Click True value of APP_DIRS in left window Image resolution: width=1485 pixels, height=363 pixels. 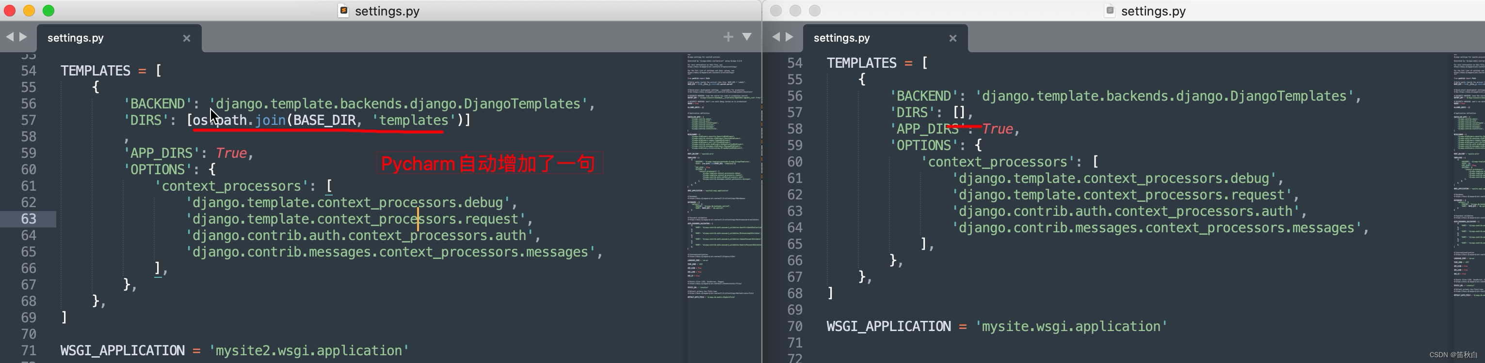(231, 153)
